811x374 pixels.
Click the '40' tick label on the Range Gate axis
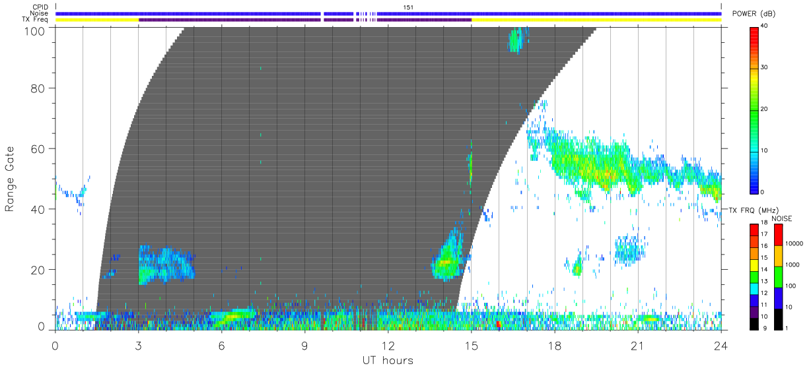pos(38,209)
